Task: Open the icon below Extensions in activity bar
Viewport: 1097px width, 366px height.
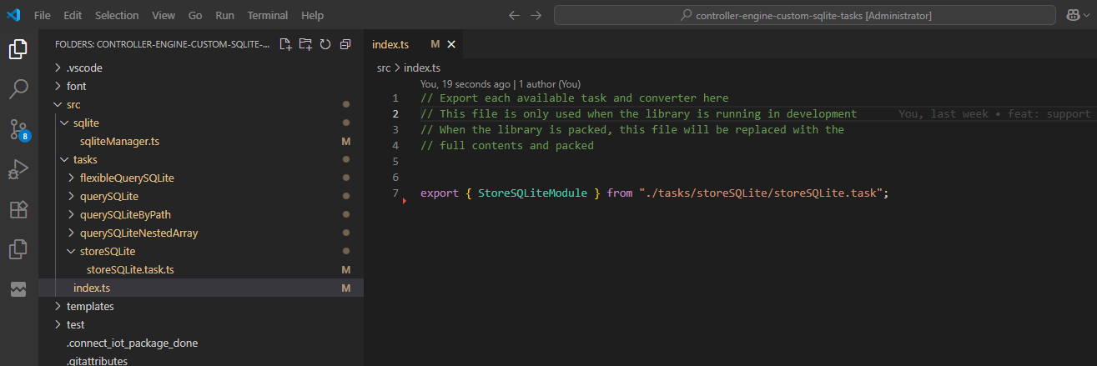Action: [18, 248]
